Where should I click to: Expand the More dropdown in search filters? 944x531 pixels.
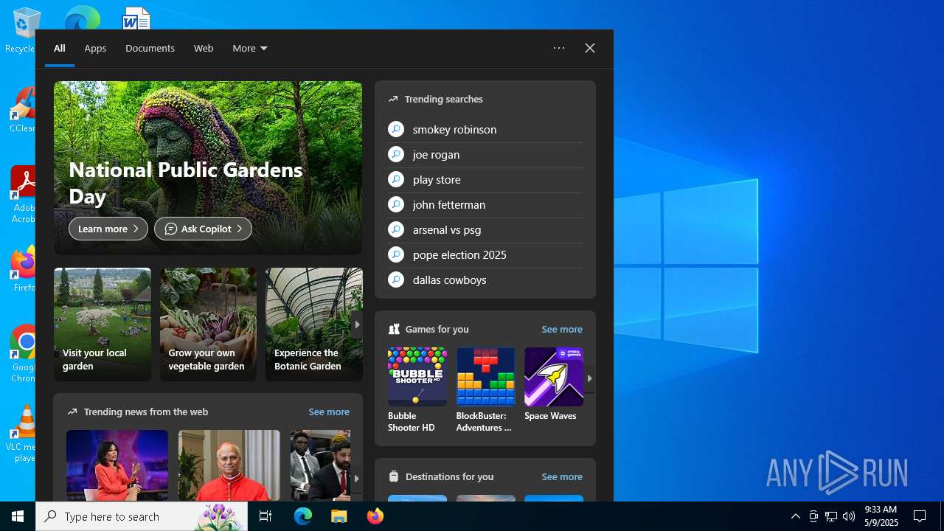(250, 48)
